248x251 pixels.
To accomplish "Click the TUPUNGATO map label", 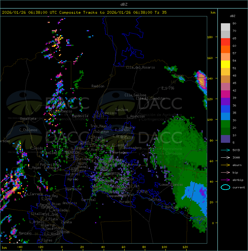I will tap(48, 207).
